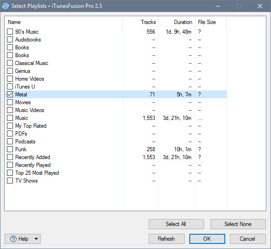Select the Home Videos row label
This screenshot has width=271, height=249.
pyautogui.click(x=30, y=79)
